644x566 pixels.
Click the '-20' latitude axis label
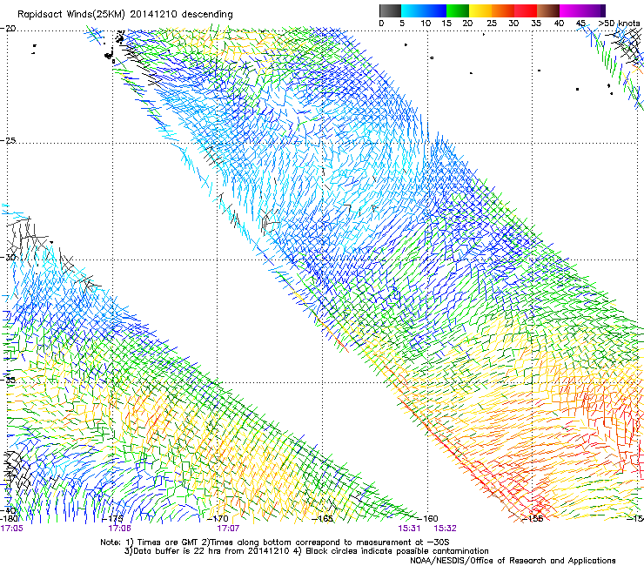tap(8, 29)
